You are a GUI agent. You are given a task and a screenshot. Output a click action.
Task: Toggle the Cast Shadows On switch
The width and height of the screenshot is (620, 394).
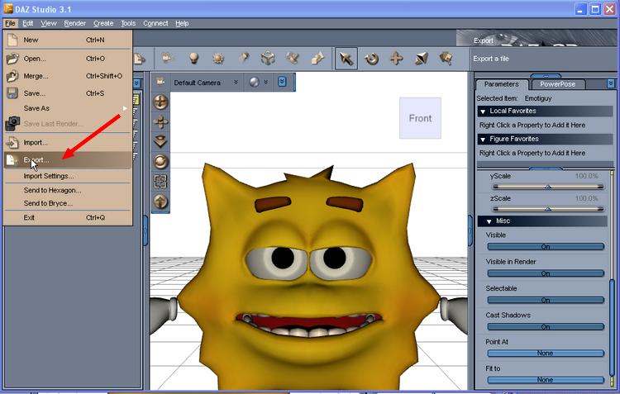pos(546,326)
